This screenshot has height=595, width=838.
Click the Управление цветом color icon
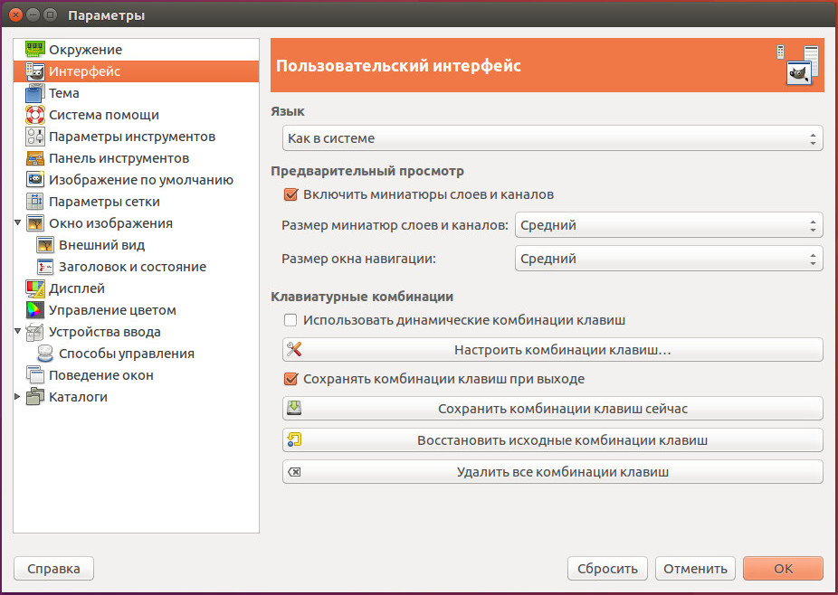35,310
